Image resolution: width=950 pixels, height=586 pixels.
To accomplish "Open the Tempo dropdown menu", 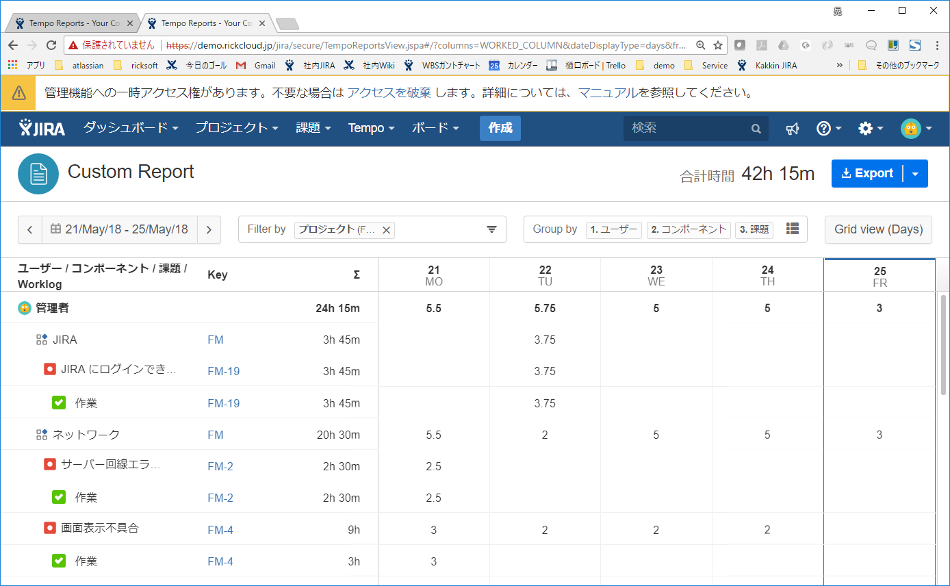I will [372, 128].
